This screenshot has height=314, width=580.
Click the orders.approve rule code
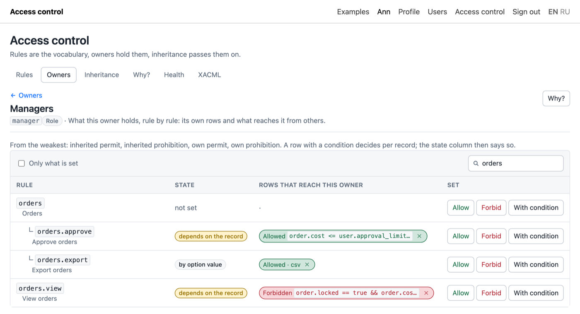click(64, 232)
